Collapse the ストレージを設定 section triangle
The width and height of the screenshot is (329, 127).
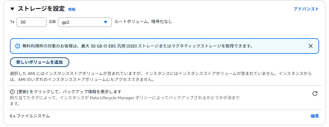[12, 9]
